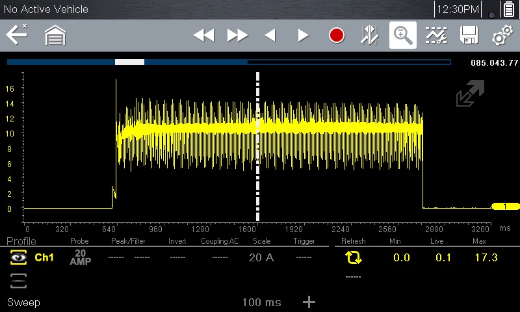Toggle Ch1 visibility eye icon
The width and height of the screenshot is (520, 312).
18,257
